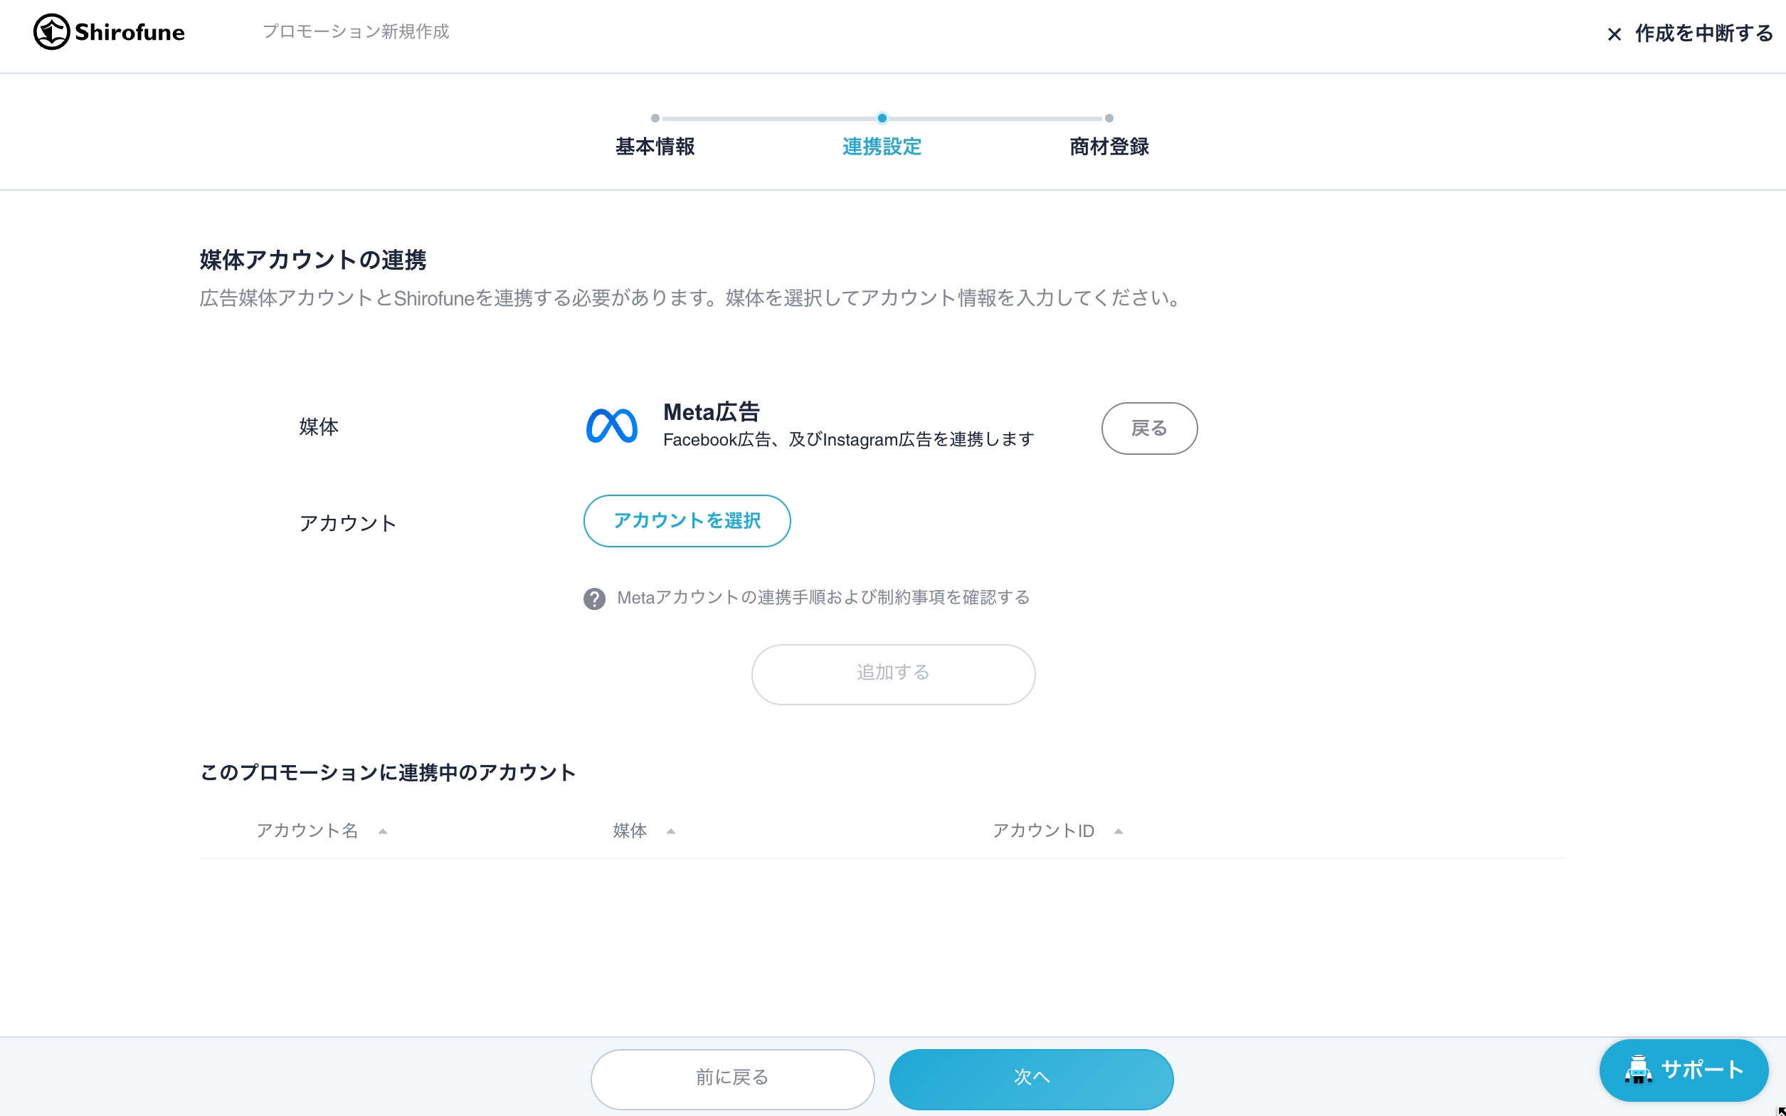The width and height of the screenshot is (1786, 1116).
Task: Proceed with the 次へ button
Action: pos(1030,1078)
